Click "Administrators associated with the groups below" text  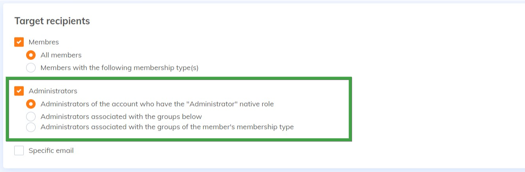click(121, 117)
